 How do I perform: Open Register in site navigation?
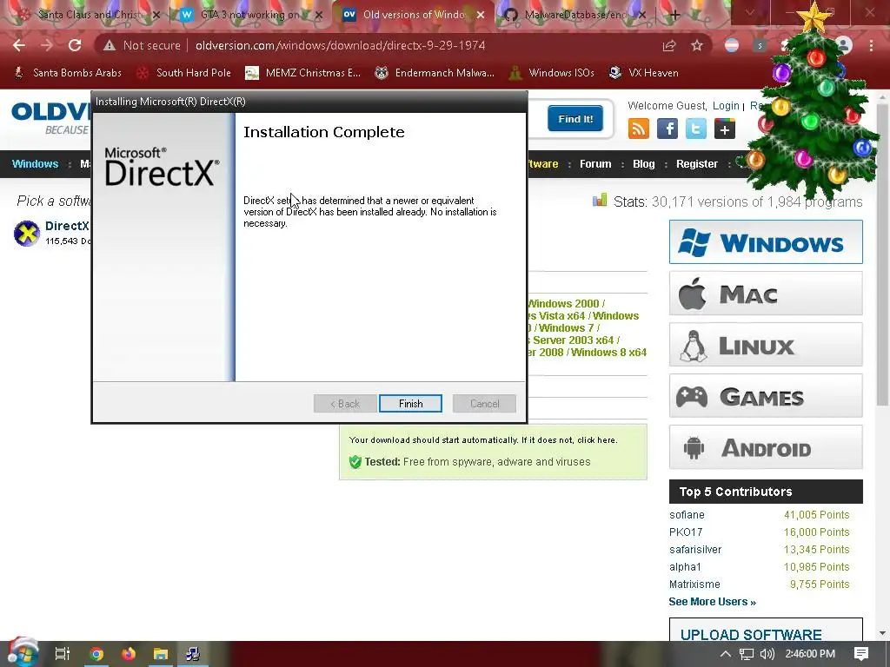[x=697, y=164]
